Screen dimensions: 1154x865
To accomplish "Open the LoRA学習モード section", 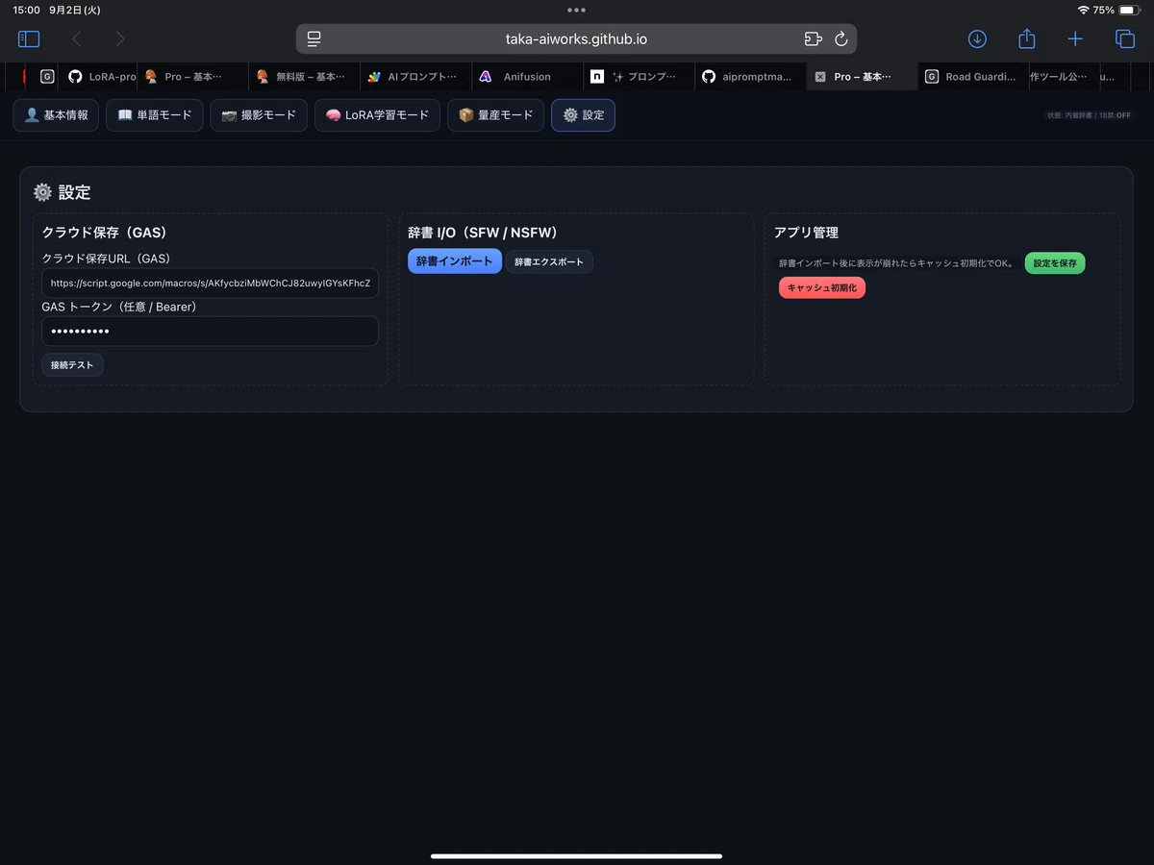I will (377, 115).
